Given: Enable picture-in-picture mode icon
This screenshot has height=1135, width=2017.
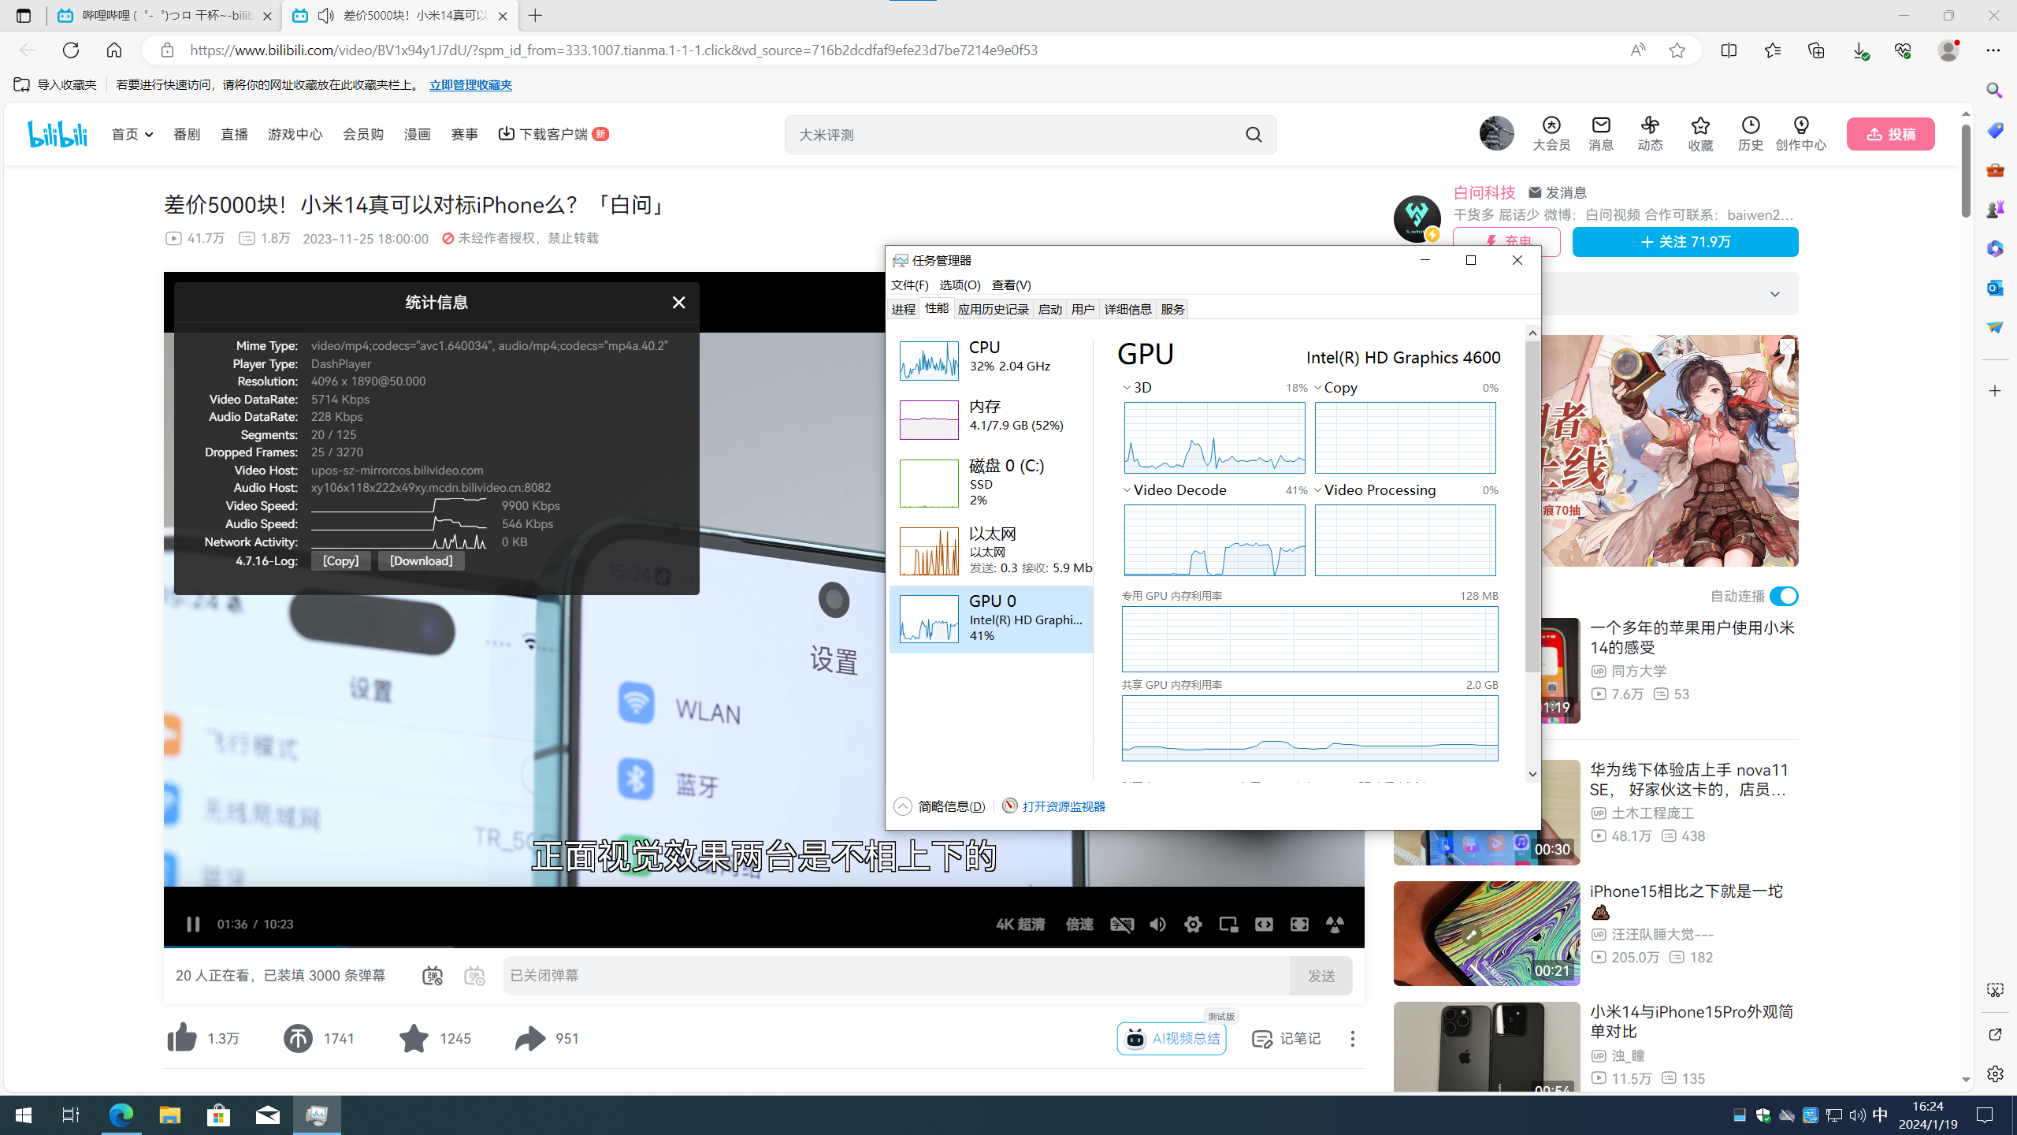Looking at the screenshot, I should pyautogui.click(x=1228, y=924).
